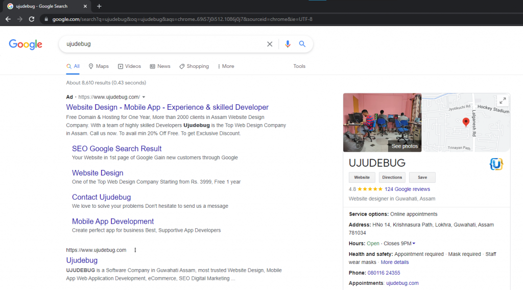The image size is (523, 290).
Task: Call the phone number 080116 24355
Action: point(384,273)
